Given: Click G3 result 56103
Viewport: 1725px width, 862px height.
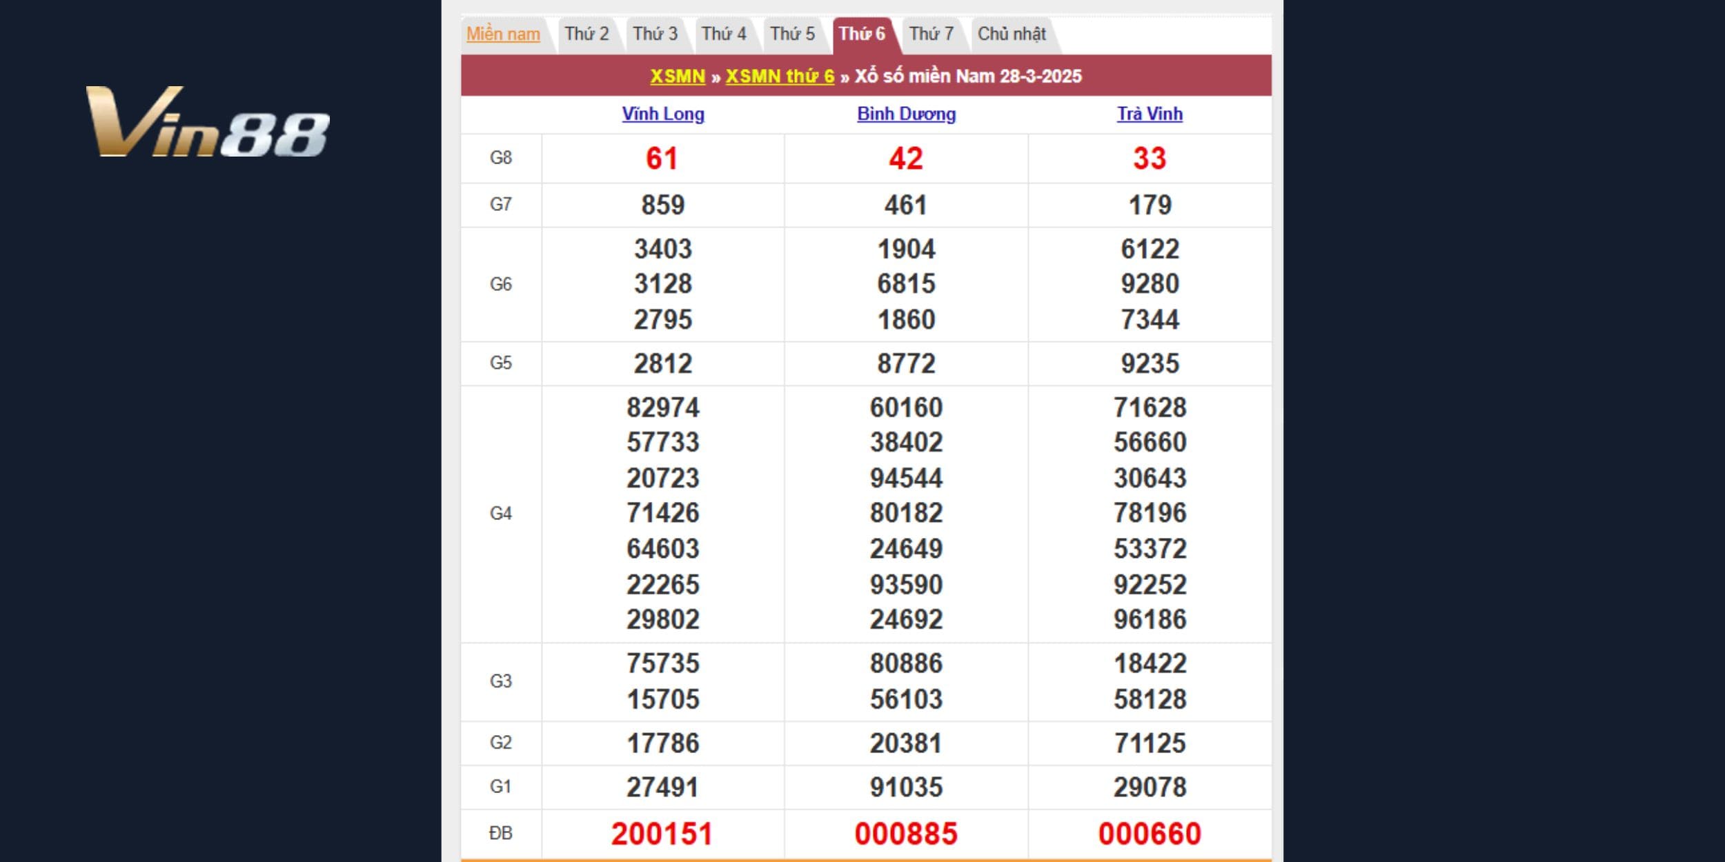Looking at the screenshot, I should click(906, 699).
